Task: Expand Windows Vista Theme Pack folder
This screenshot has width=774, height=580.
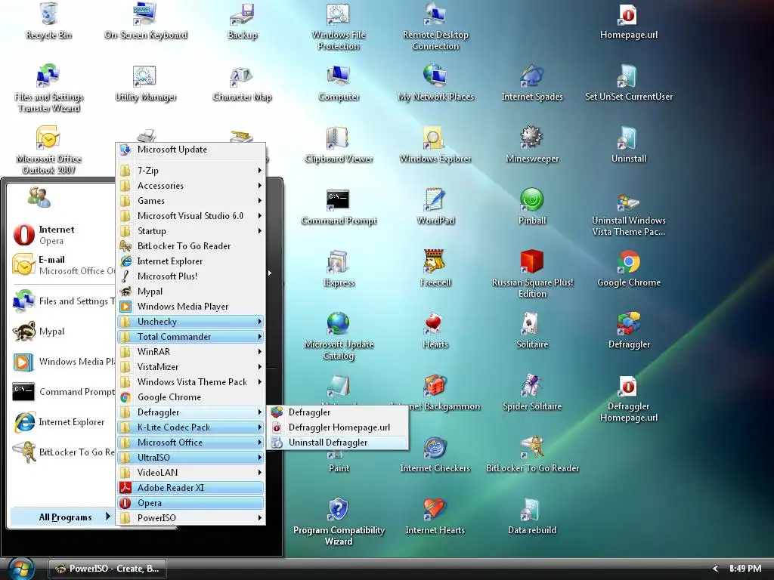Action: click(191, 381)
